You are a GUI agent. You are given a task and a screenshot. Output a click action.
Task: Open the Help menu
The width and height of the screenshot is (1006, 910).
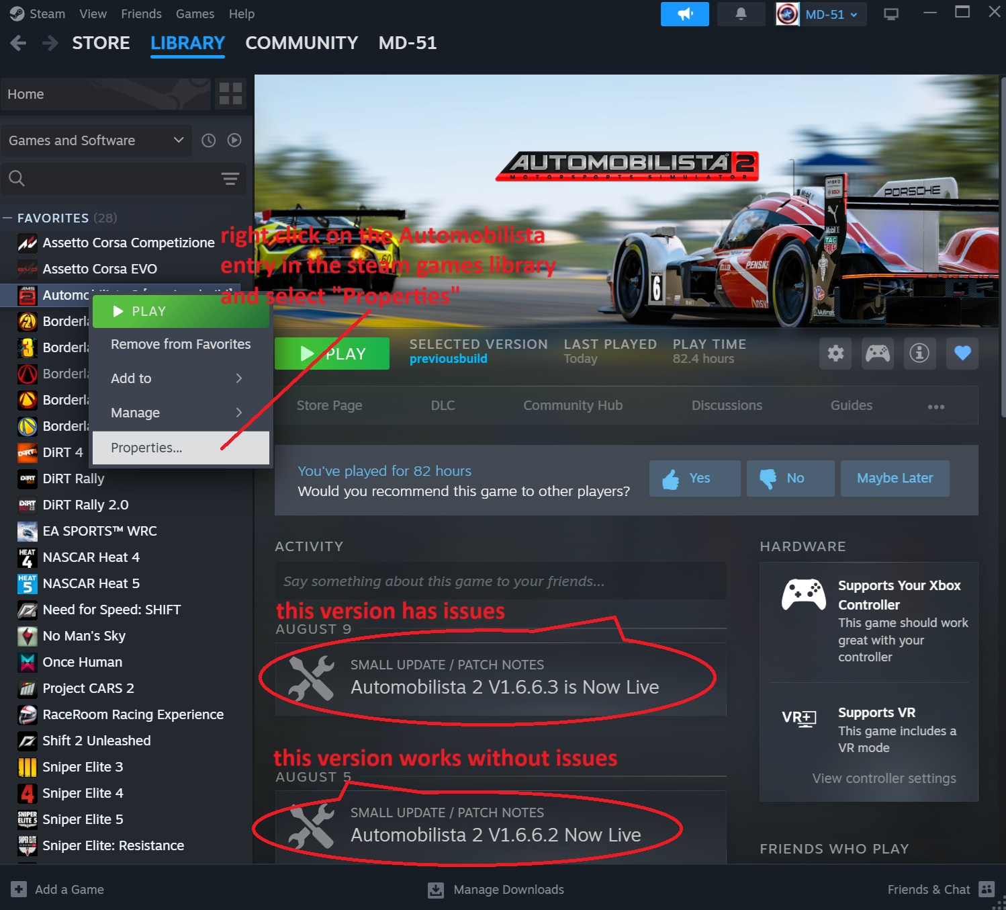241,13
